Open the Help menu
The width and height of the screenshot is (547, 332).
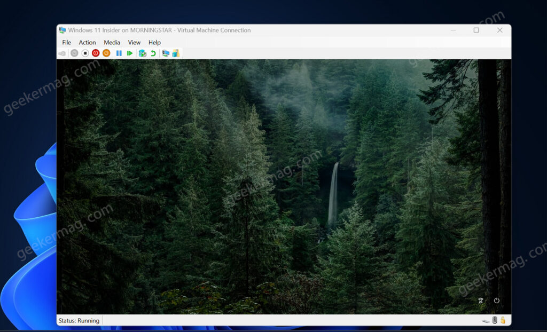pos(154,42)
